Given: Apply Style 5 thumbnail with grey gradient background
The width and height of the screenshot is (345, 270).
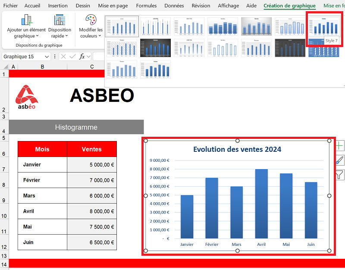Looking at the screenshot, I should pyautogui.click(x=256, y=26).
